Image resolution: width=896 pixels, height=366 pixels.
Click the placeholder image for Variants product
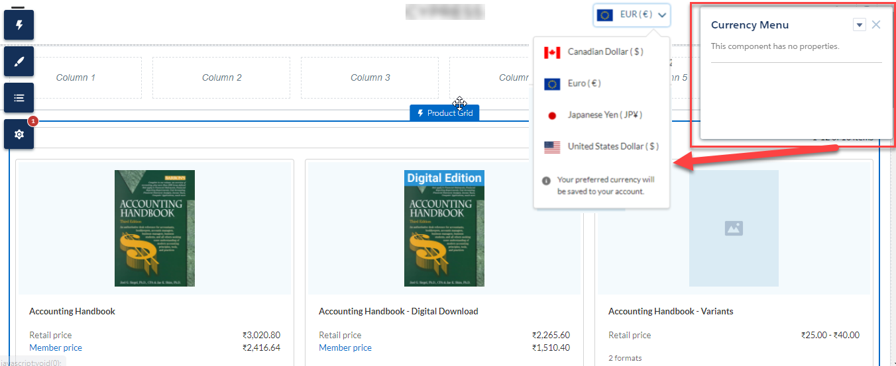(733, 228)
